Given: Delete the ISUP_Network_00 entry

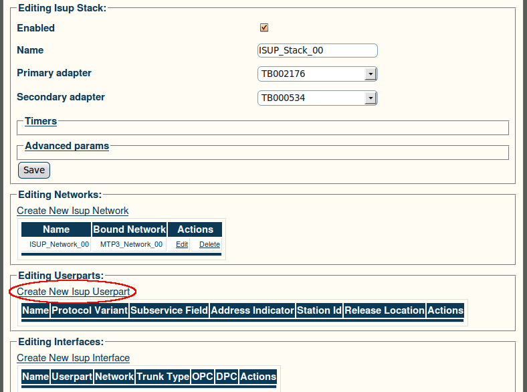Looking at the screenshot, I should point(209,244).
